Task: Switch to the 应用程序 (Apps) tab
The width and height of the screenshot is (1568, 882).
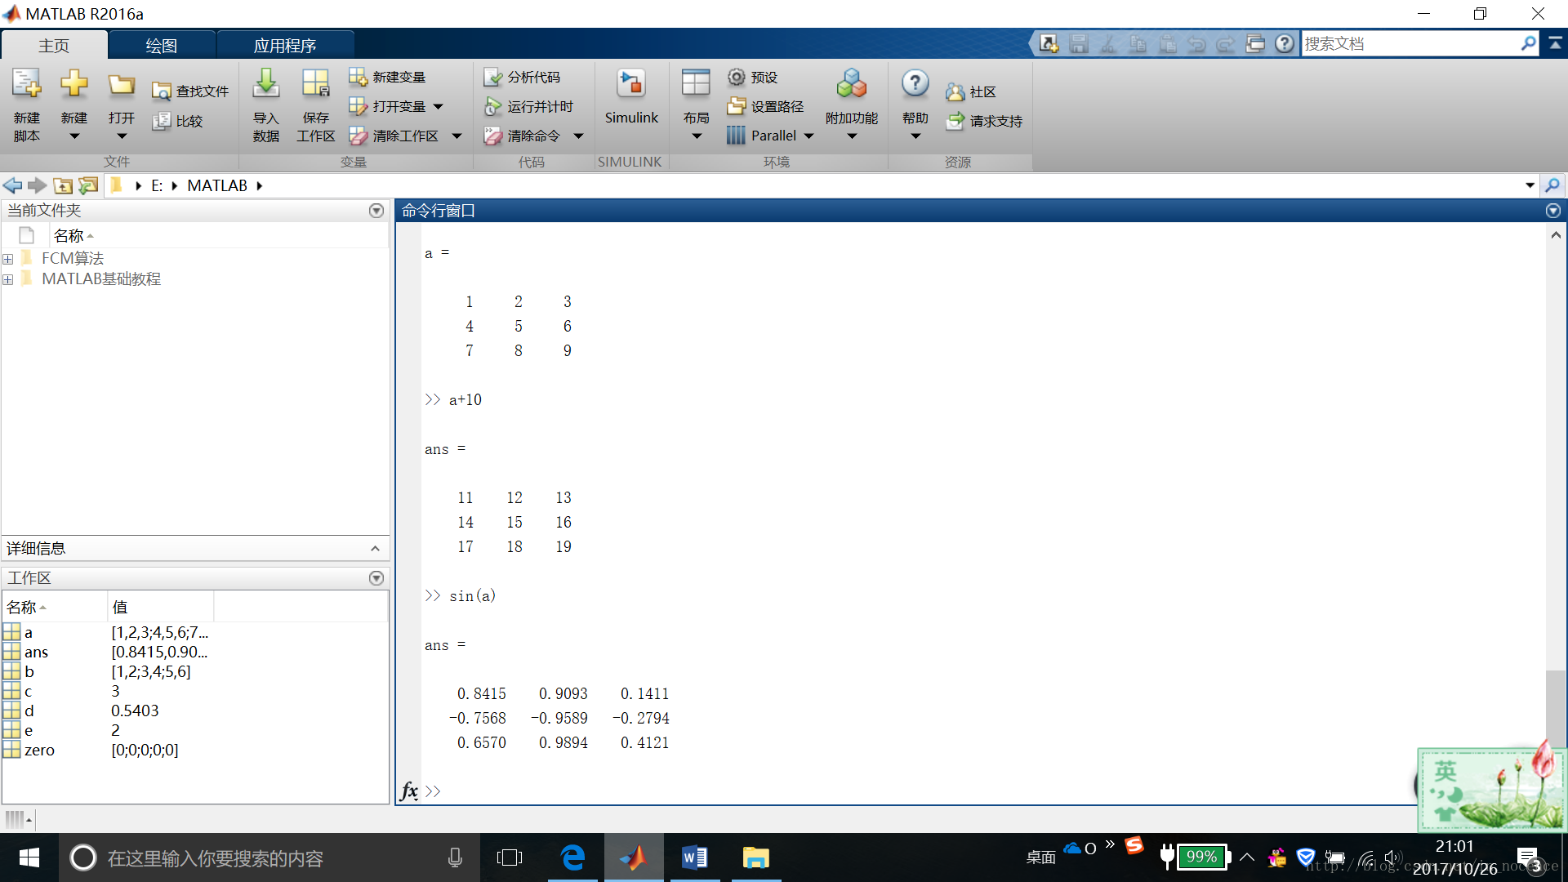Action: 284,46
